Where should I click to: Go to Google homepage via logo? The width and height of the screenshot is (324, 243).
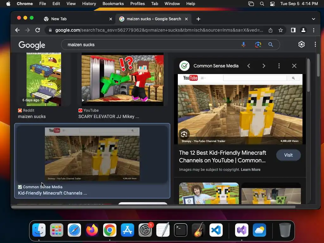32,45
